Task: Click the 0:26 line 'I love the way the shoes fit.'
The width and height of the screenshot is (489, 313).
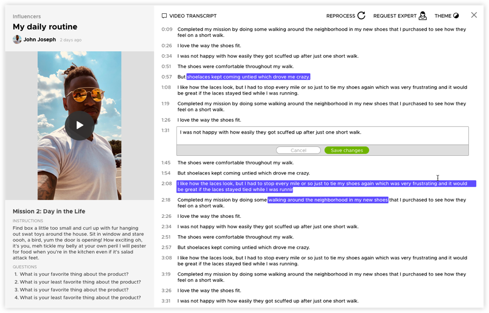Action: pyautogui.click(x=209, y=45)
